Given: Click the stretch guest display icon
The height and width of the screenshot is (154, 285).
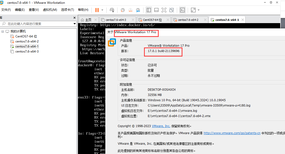Looking at the screenshot, I should click(193, 10).
